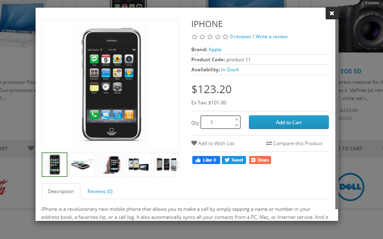
Task: Increase quantity with the up arrow
Action: tap(236, 119)
